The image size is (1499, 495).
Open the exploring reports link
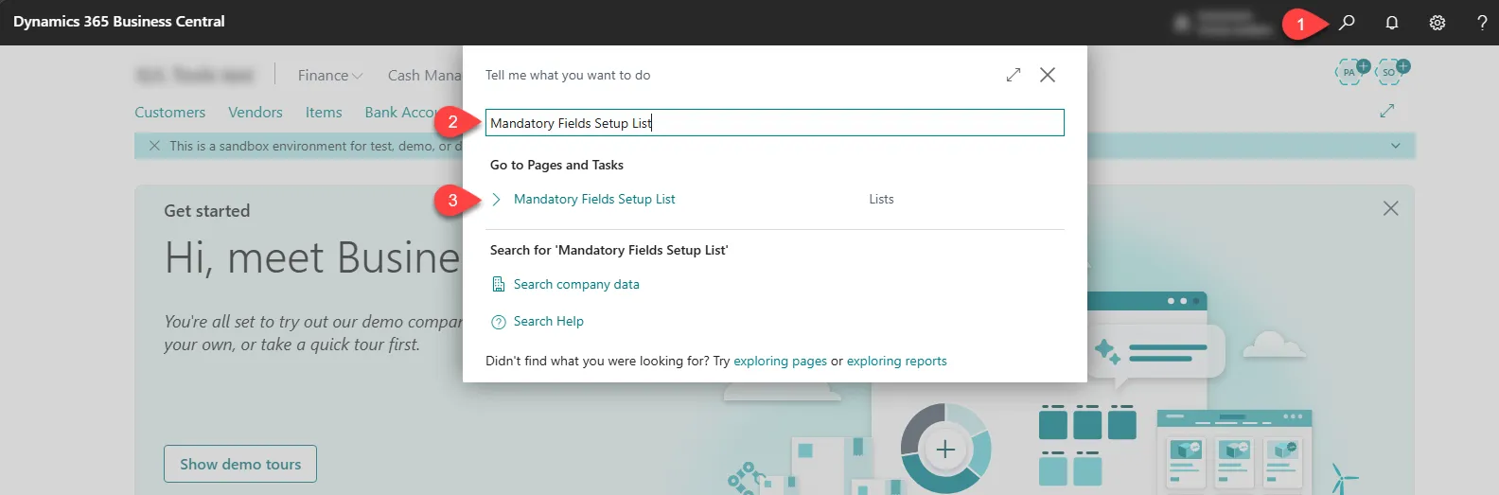pos(896,361)
